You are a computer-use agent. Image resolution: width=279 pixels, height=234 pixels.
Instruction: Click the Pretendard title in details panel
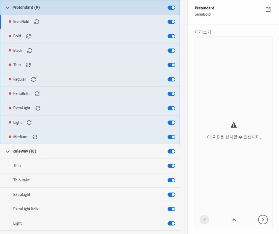(x=204, y=8)
